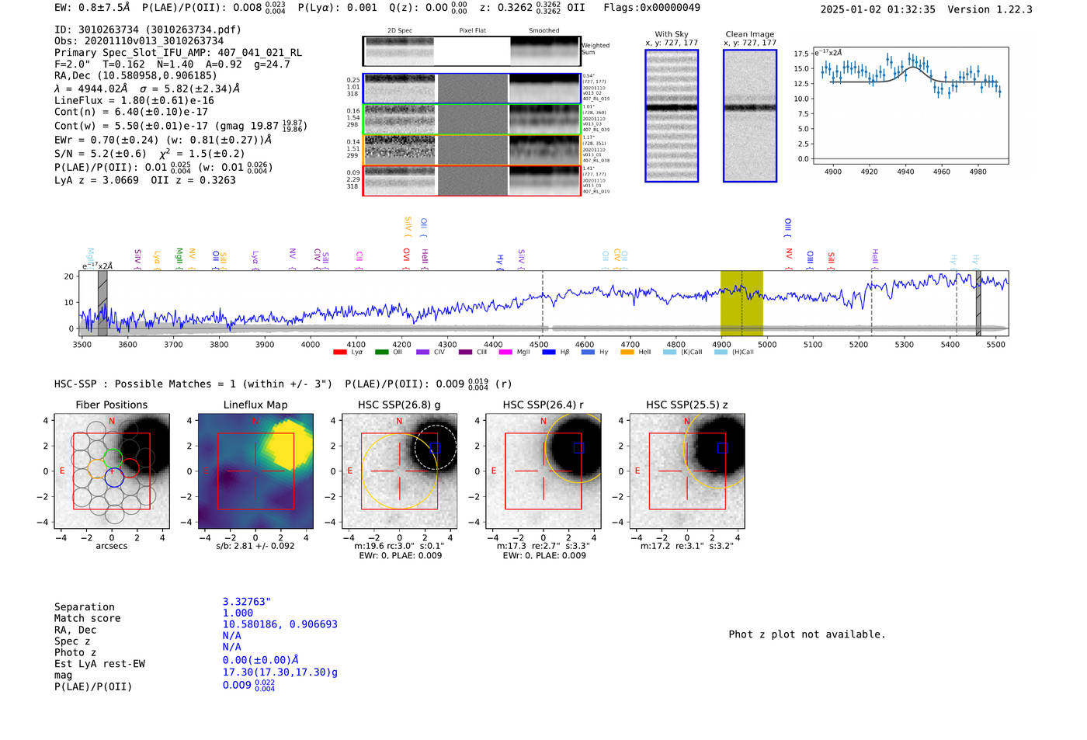Click the red fiber circle in Fiber Positions

129,468
